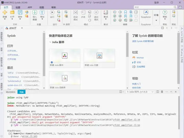Click the 步进 step icon
This screenshot has width=184, height=138.
coord(83,12)
